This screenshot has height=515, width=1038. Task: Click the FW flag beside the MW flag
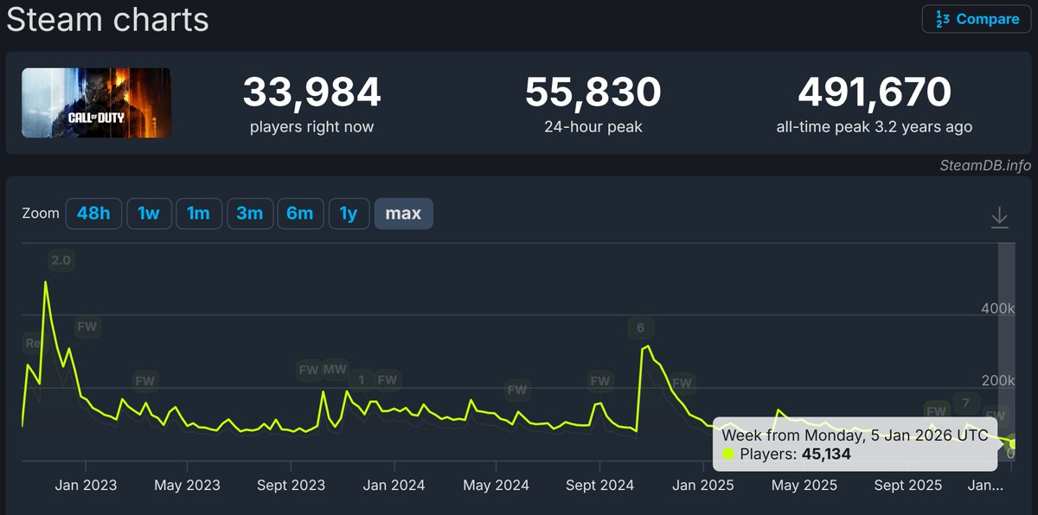pyautogui.click(x=309, y=370)
